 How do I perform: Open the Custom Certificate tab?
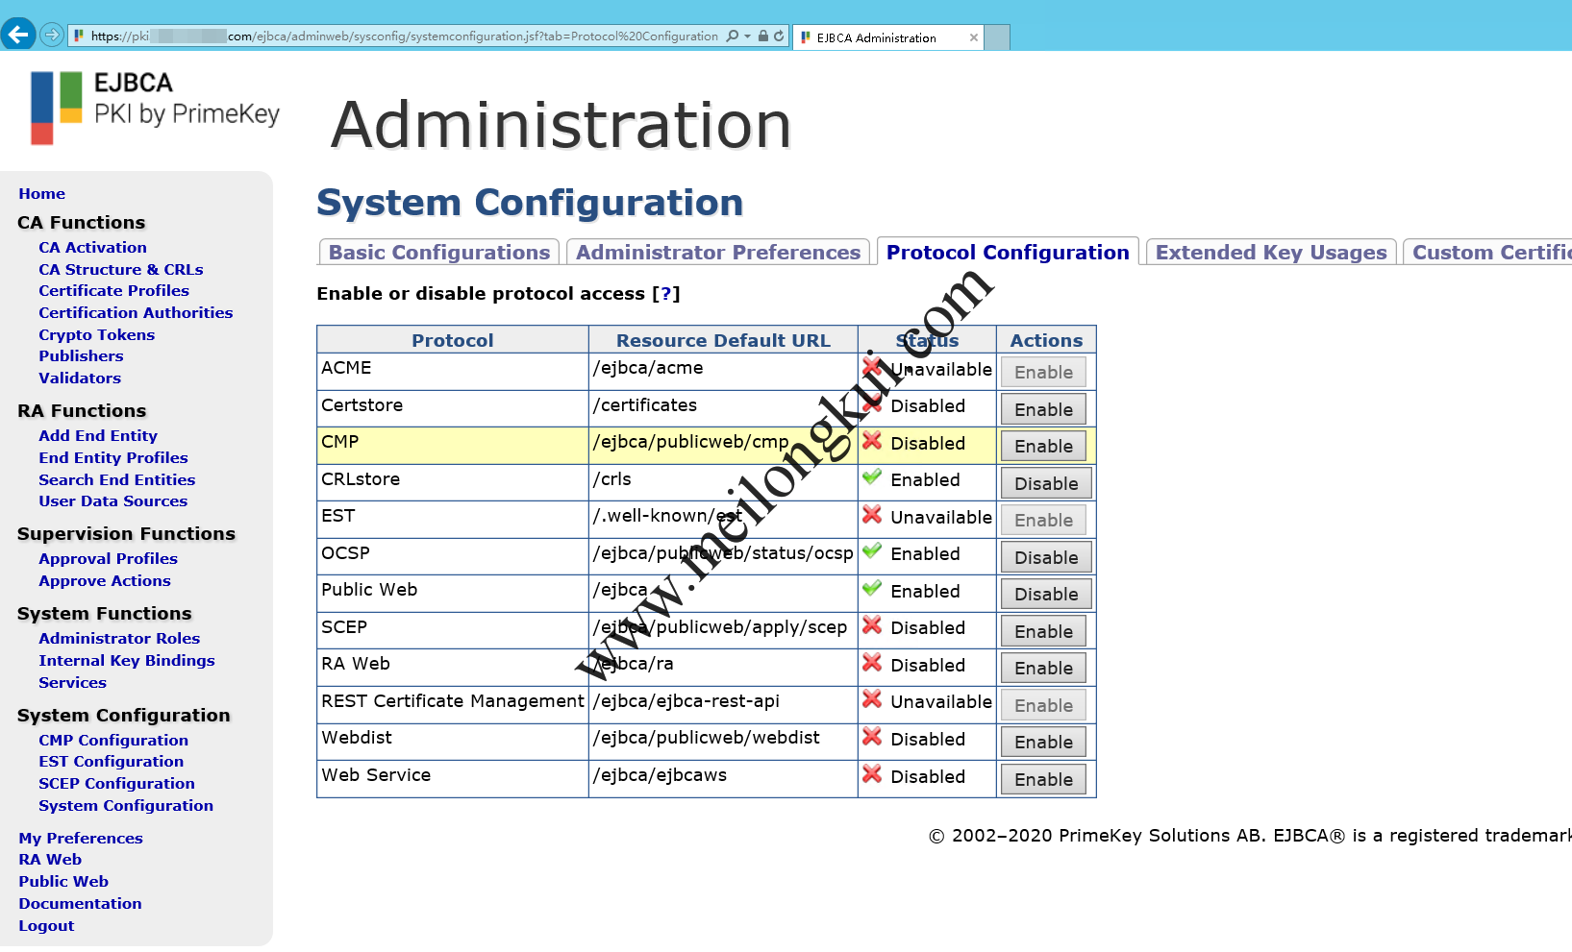[1490, 252]
